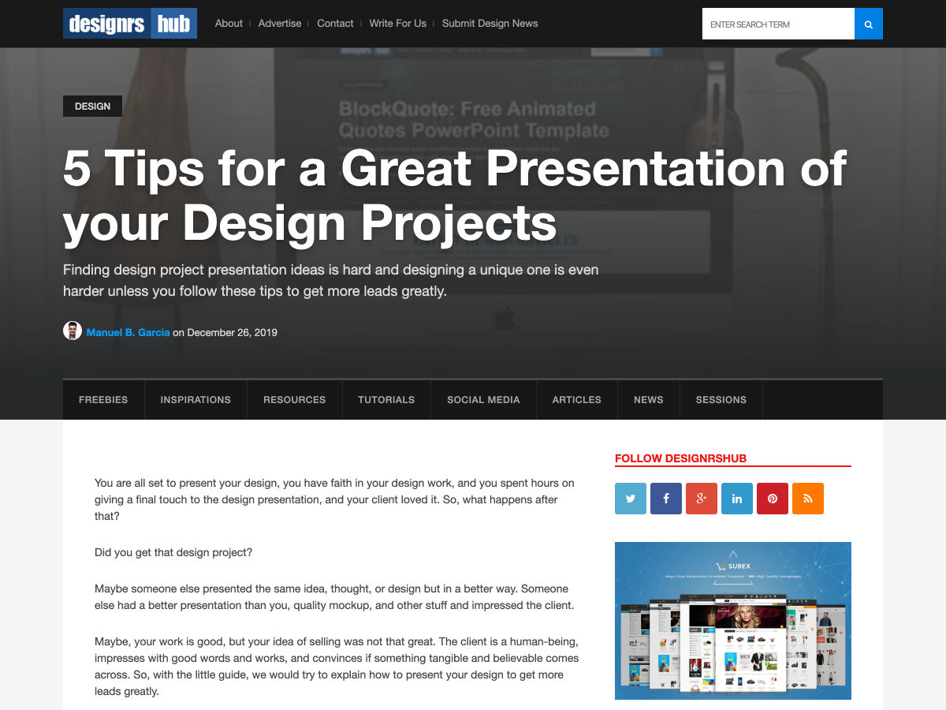Click the Manuel B. Garcia author link
Viewport: 946px width, 710px height.
point(128,333)
